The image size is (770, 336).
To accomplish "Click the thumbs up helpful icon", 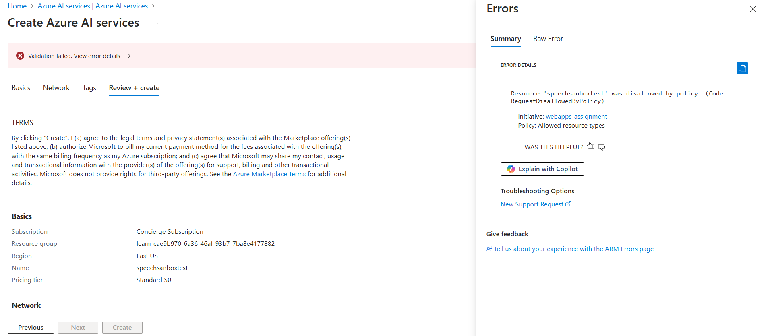I will coord(591,146).
